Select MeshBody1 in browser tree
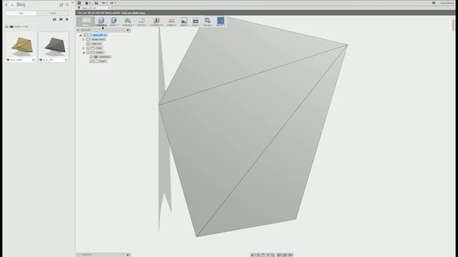Image resolution: width=458 pixels, height=257 pixels. pos(104,57)
